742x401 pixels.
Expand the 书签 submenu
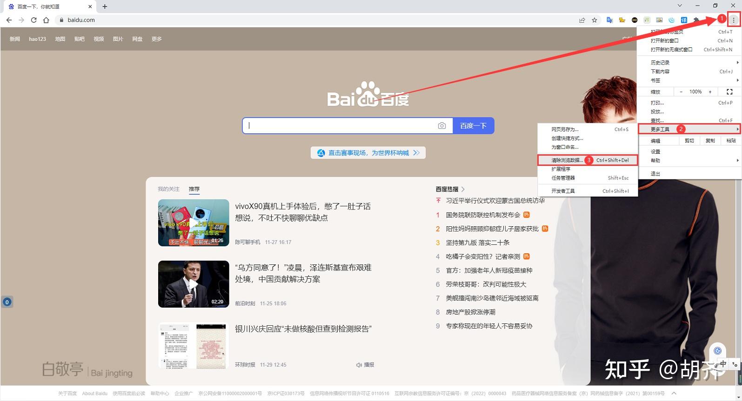[689, 80]
